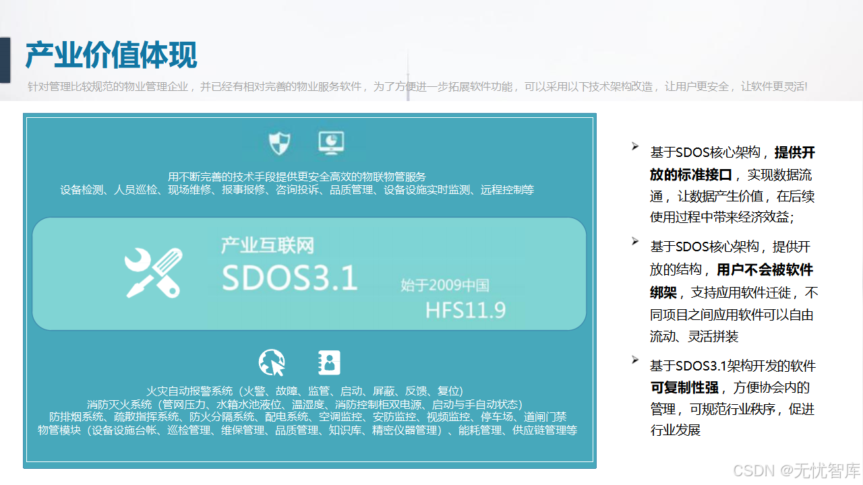Click the 火灾自动报警系统 line
The height and width of the screenshot is (485, 863).
click(305, 391)
